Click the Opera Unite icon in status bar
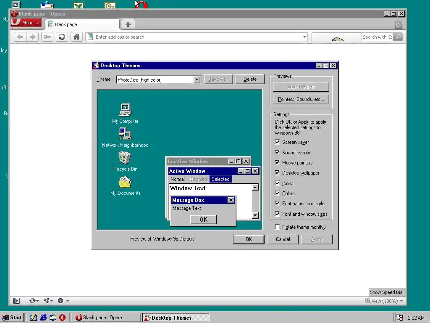The width and height of the screenshot is (430, 323). tap(47, 301)
